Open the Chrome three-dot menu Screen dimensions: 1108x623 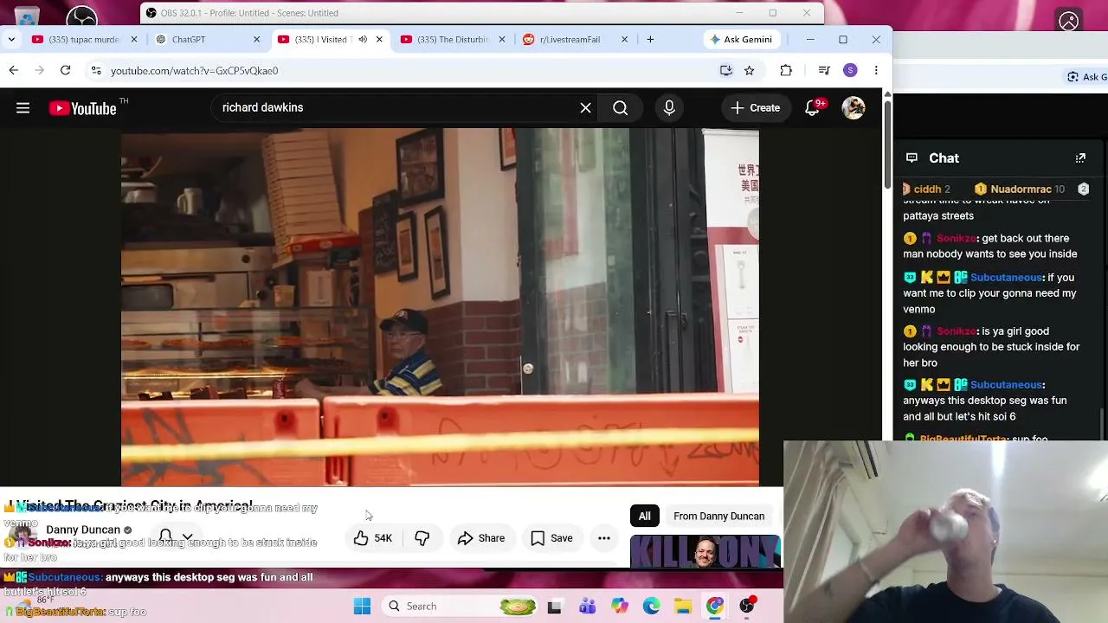click(x=876, y=71)
